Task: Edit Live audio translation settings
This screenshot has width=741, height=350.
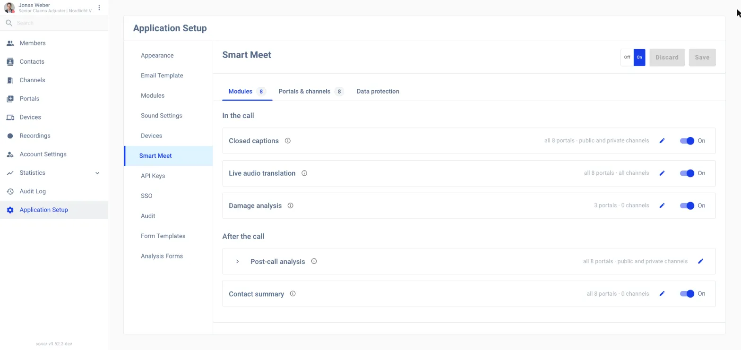Action: [662, 173]
